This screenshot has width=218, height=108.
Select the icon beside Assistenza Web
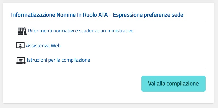pyautogui.click(x=20, y=46)
